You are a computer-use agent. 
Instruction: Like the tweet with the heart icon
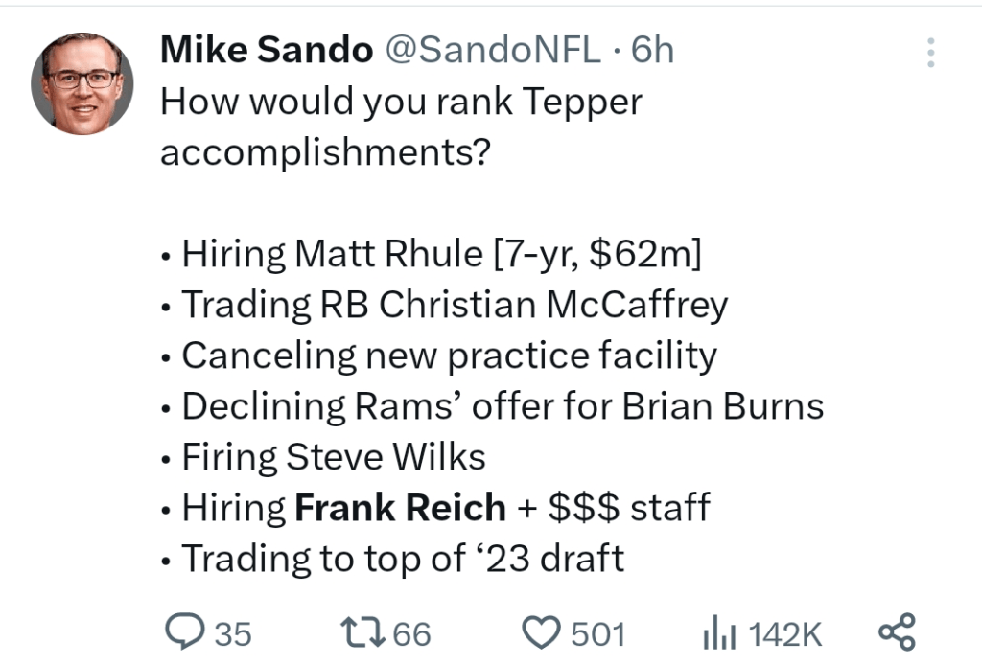tap(542, 632)
